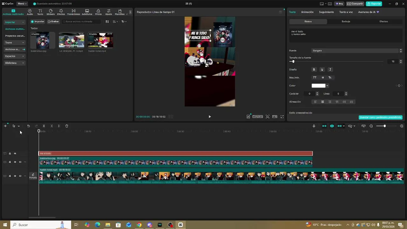Click the fullscreen preview icon
The width and height of the screenshot is (407, 229).
click(282, 117)
